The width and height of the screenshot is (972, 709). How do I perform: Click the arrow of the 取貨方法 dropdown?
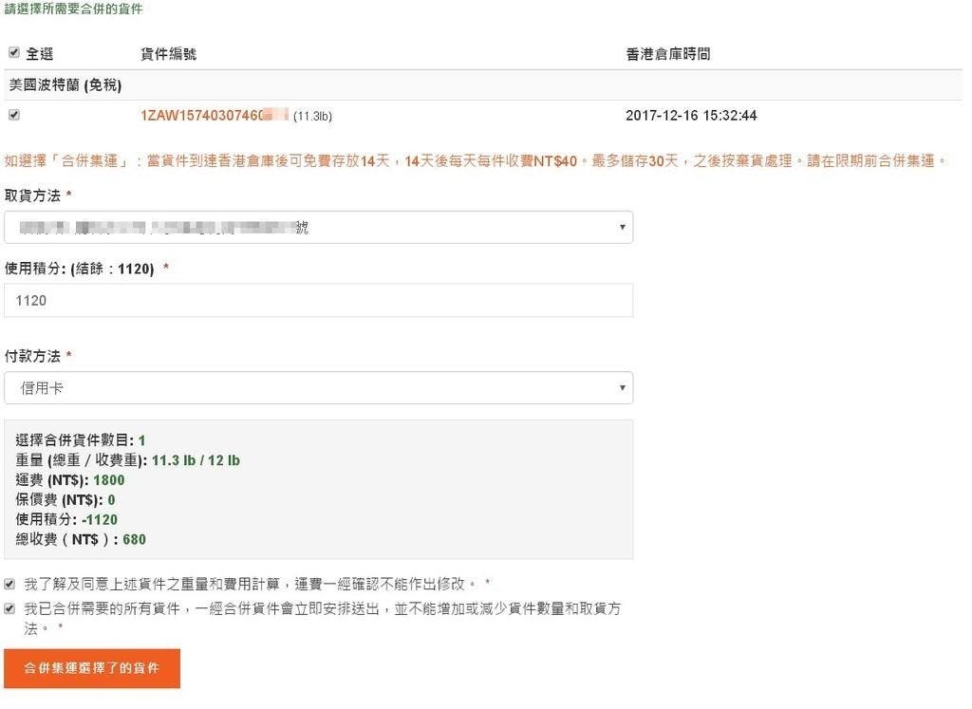click(x=622, y=228)
